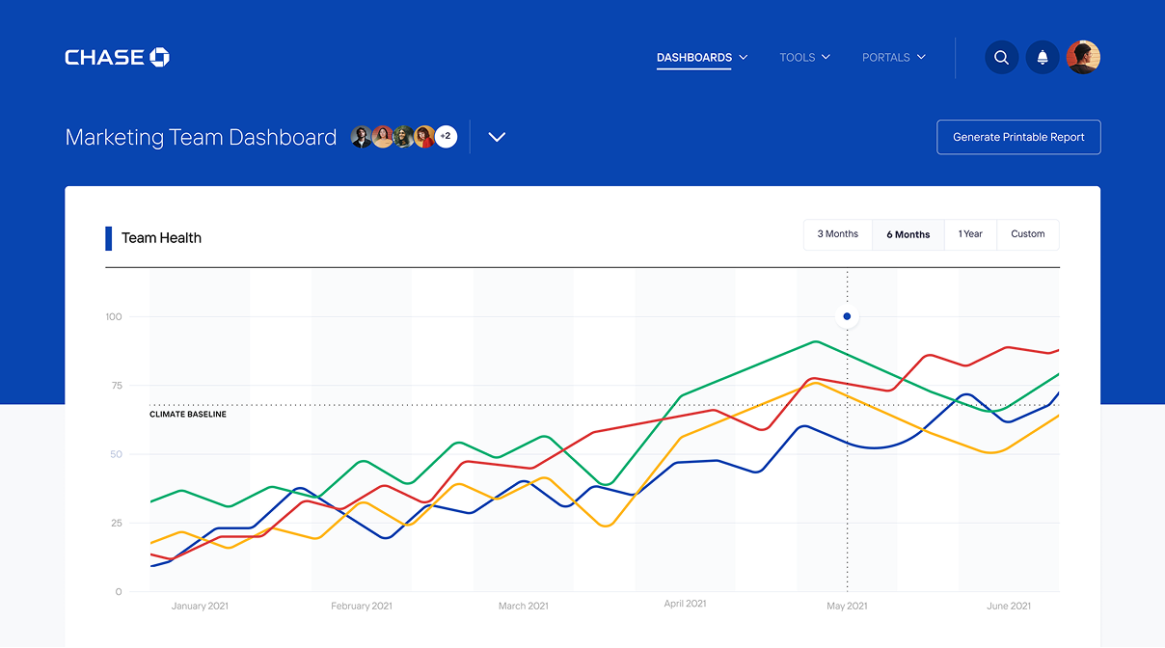Screen dimensions: 1165x648
Task: Choose the Custom date range tab
Action: (x=1027, y=234)
